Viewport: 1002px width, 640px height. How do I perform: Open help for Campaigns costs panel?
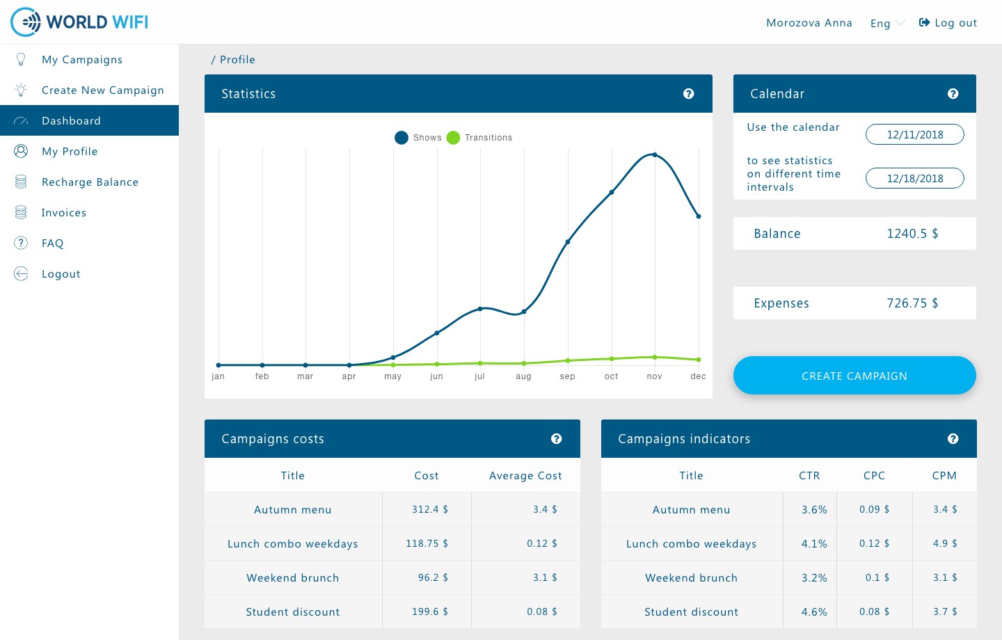coord(557,439)
